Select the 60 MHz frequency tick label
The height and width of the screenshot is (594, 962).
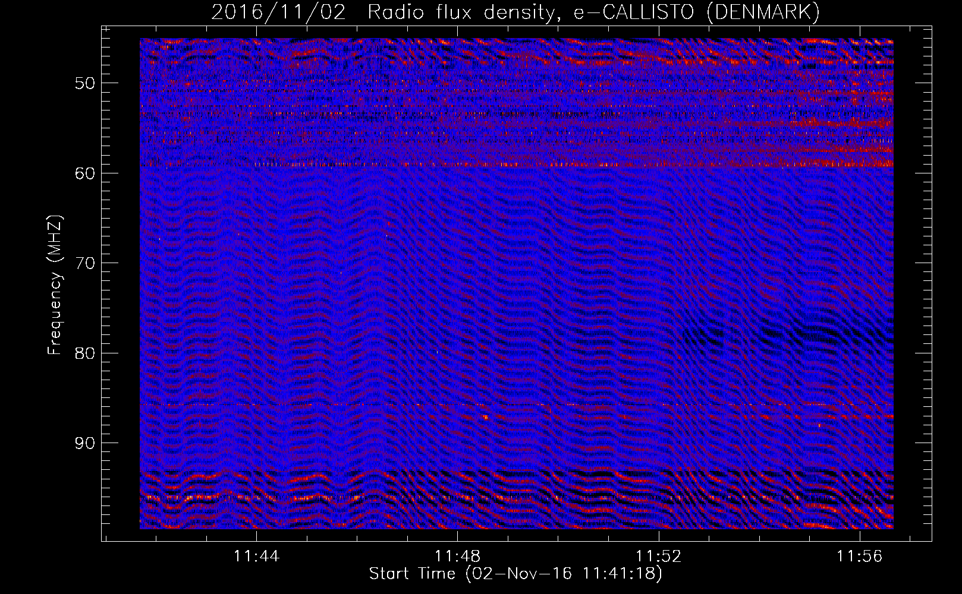(x=85, y=173)
